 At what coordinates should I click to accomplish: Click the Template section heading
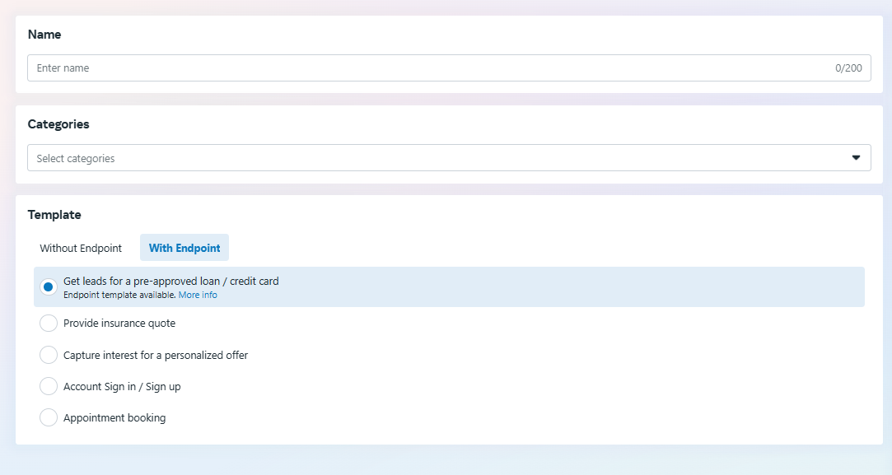click(x=54, y=215)
